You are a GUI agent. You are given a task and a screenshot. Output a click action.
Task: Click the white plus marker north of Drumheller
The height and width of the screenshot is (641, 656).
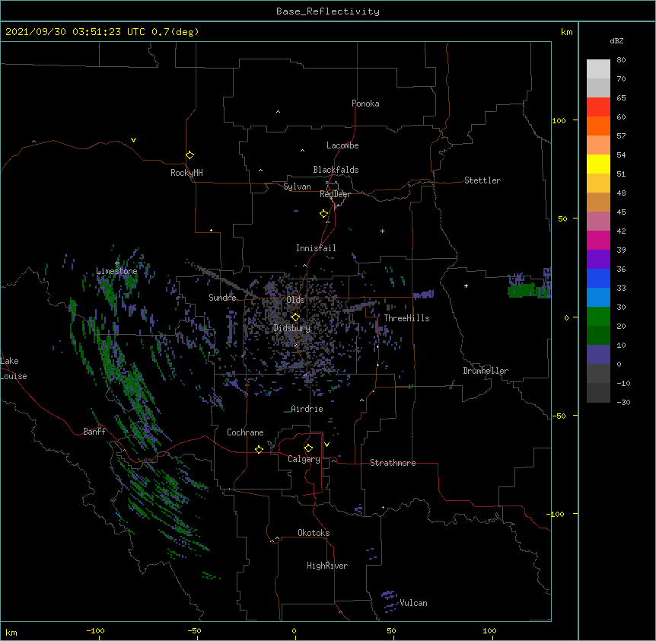(466, 285)
